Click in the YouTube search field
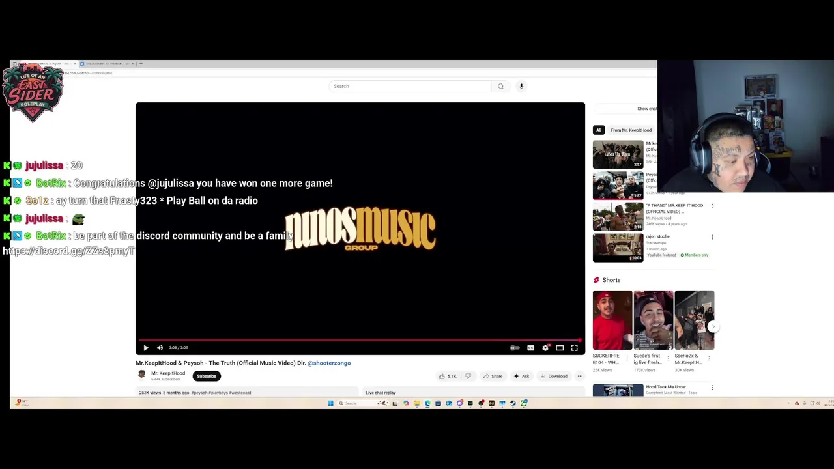Screen dimensions: 834x469 [410, 86]
